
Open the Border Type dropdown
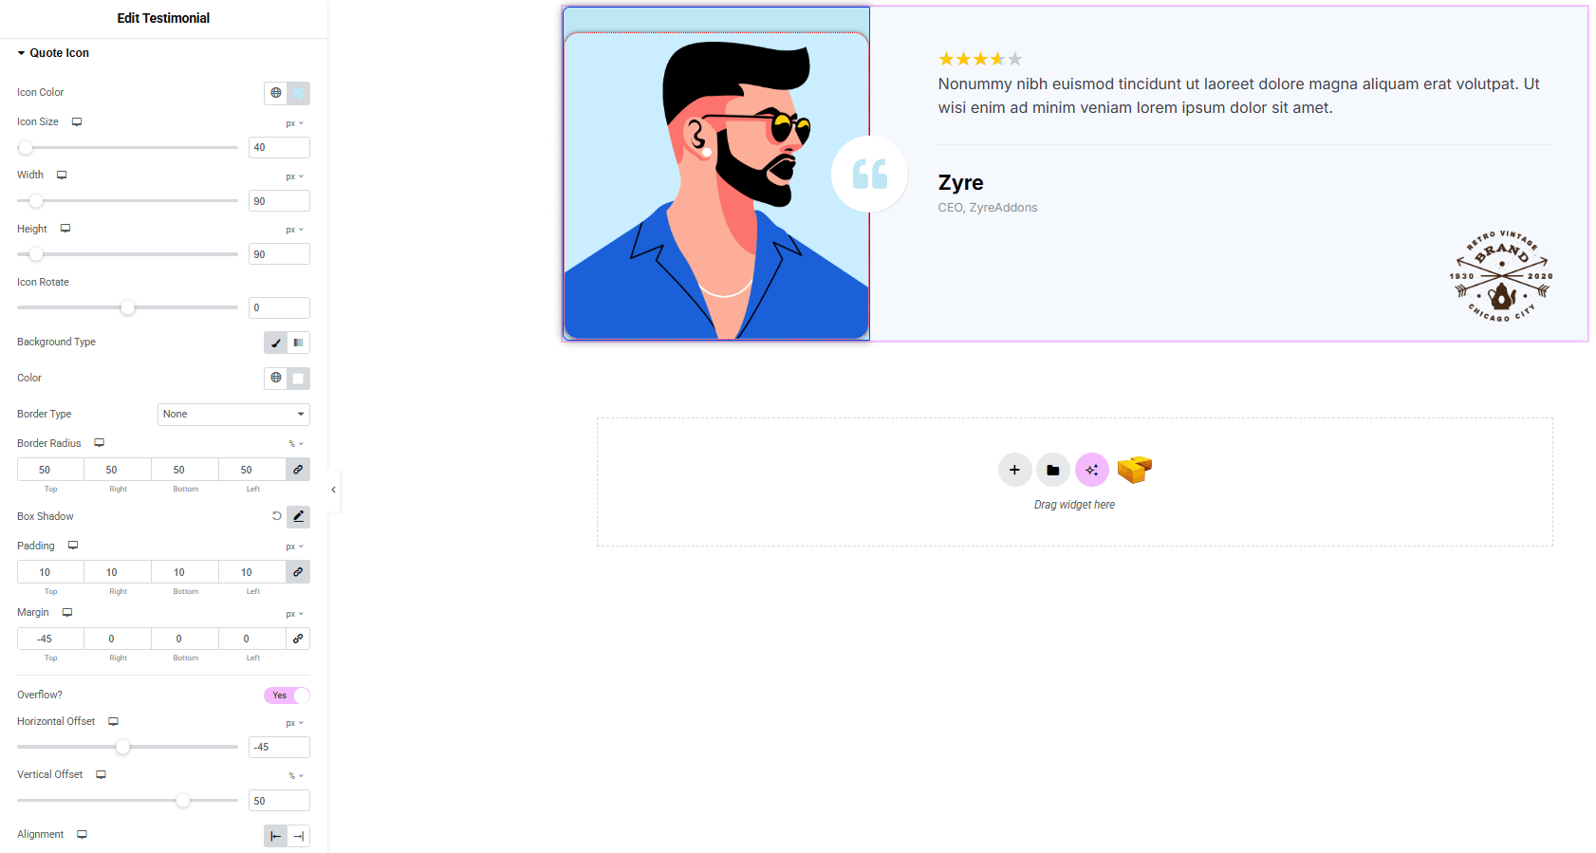point(233,415)
